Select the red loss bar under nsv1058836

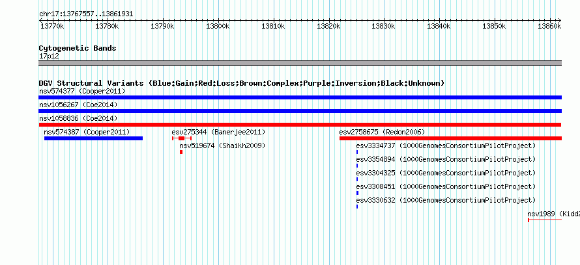point(300,125)
